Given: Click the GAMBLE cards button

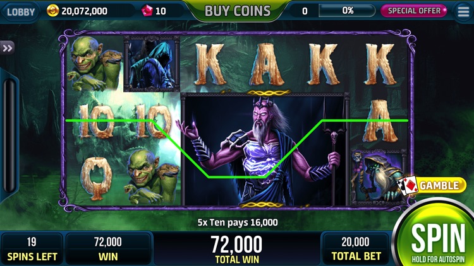Looking at the screenshot, I should pos(432,185).
